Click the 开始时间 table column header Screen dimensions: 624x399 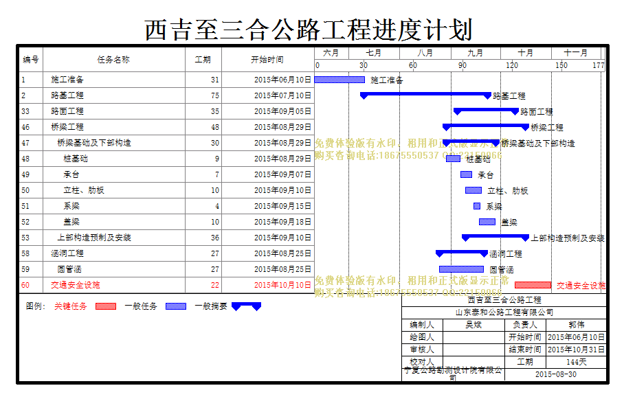(x=267, y=60)
